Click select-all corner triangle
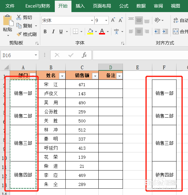The height and width of the screenshot is (195, 188). [x=6, y=67]
